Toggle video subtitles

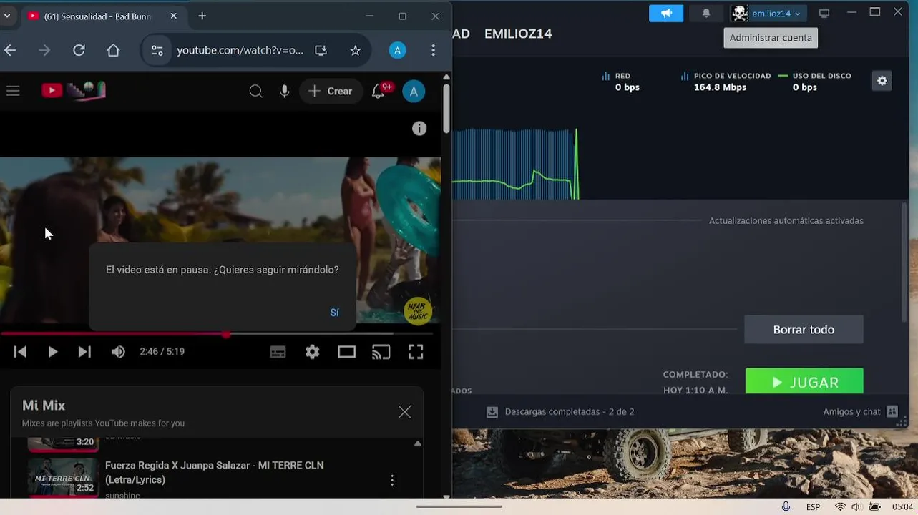pos(278,351)
